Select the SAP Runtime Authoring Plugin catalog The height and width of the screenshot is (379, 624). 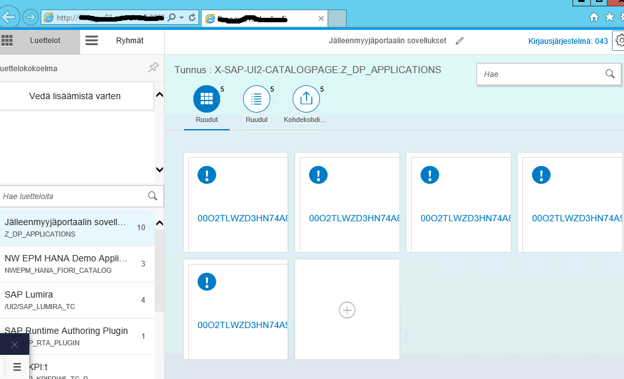[77, 336]
